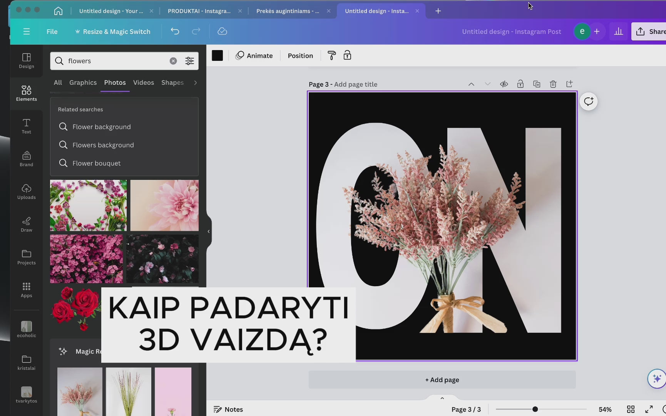This screenshot has height=416, width=666.
Task: Click the duplicate page icon
Action: (x=537, y=84)
